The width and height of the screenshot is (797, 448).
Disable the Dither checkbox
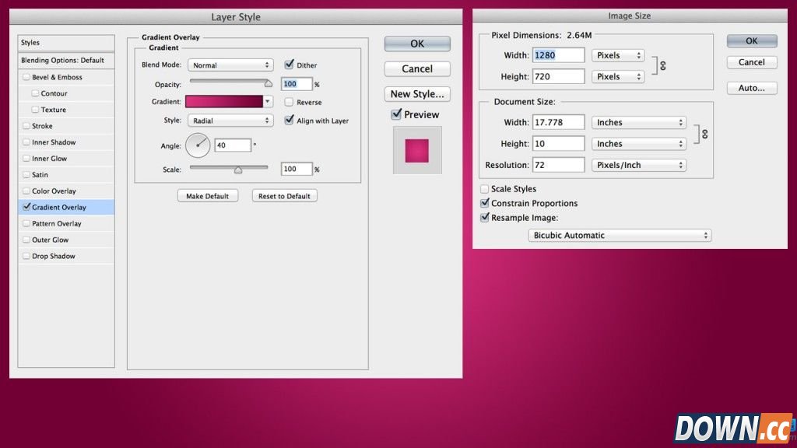[290, 65]
